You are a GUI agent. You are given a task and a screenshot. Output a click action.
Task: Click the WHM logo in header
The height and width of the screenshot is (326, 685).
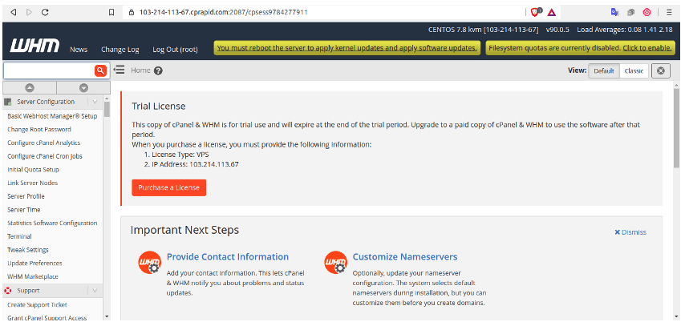[34, 46]
